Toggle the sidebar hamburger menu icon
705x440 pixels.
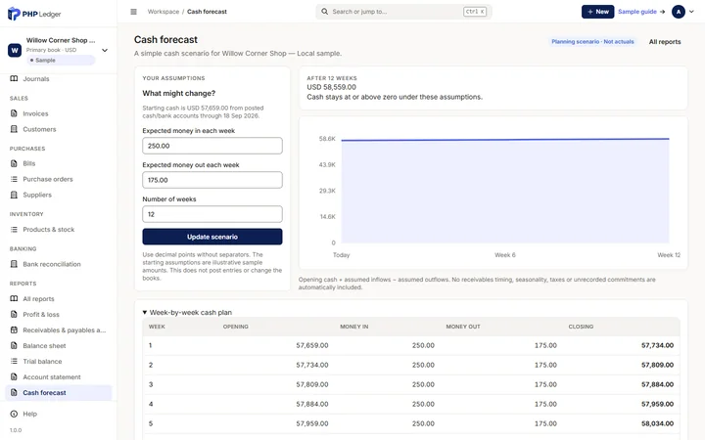(x=133, y=12)
